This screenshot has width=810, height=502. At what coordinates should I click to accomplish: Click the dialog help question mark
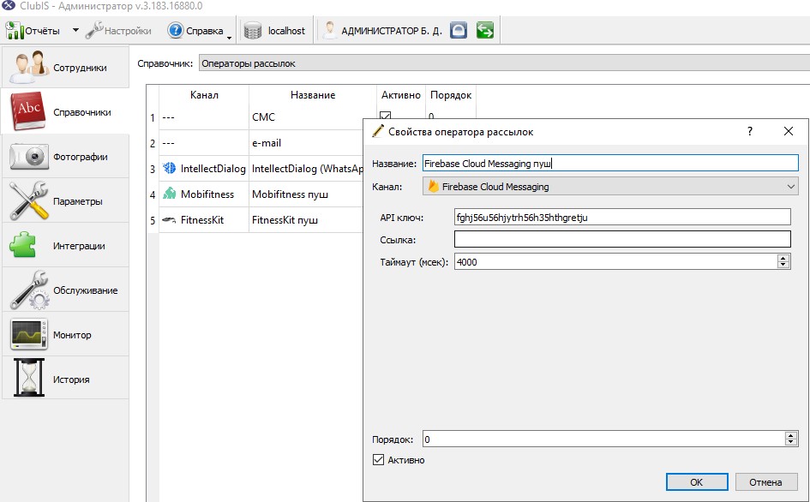tap(749, 131)
